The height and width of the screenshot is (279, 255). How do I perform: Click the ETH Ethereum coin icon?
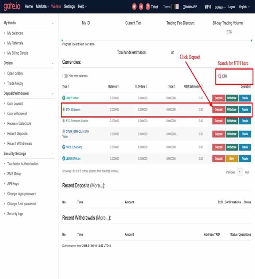point(64,109)
